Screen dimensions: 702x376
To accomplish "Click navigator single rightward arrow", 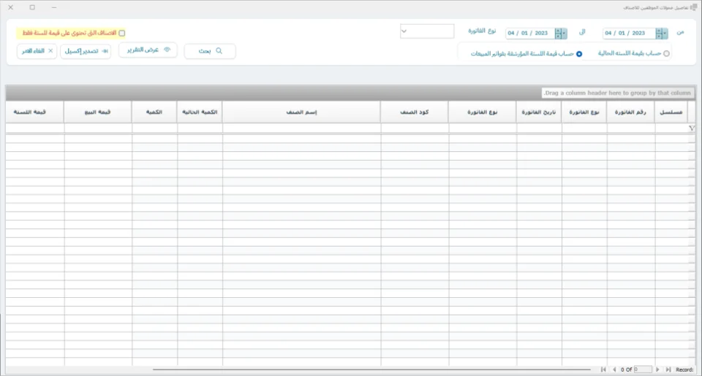I will 657,369.
